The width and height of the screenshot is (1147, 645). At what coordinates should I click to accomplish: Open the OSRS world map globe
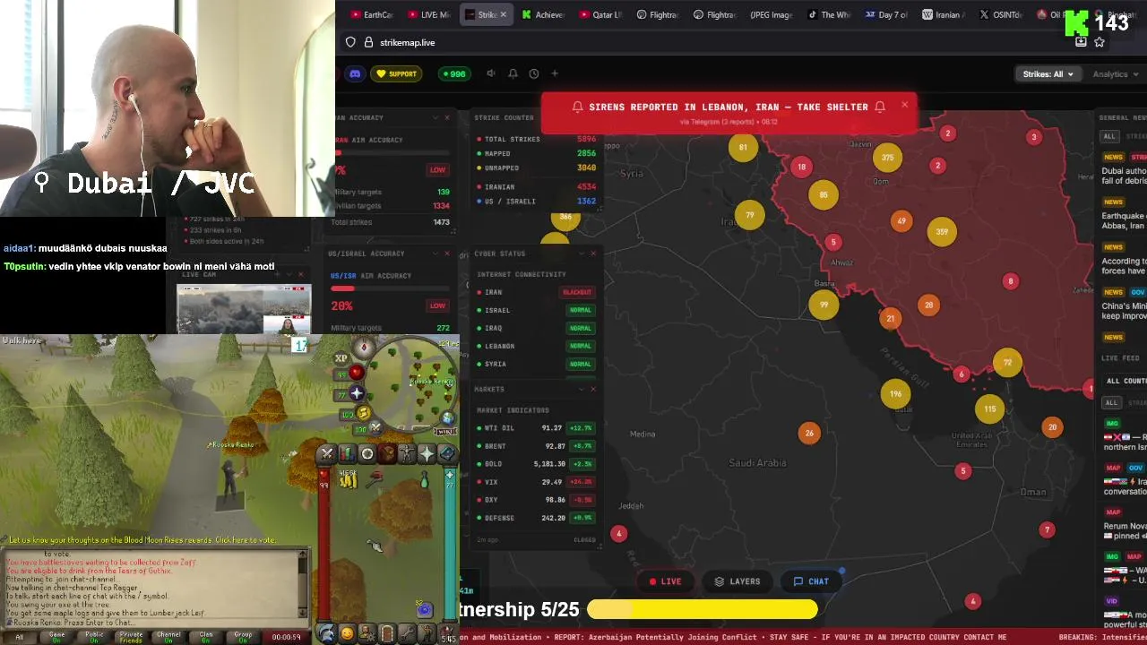coord(447,417)
